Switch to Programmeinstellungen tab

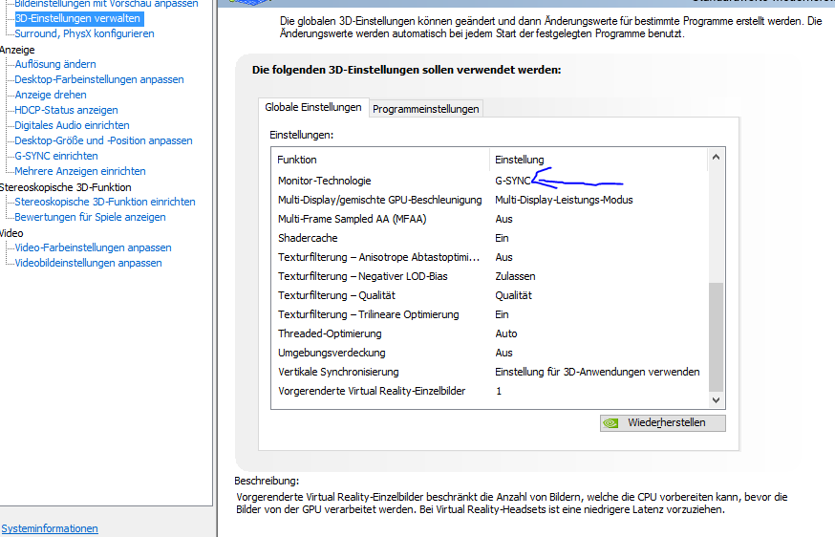tap(426, 109)
